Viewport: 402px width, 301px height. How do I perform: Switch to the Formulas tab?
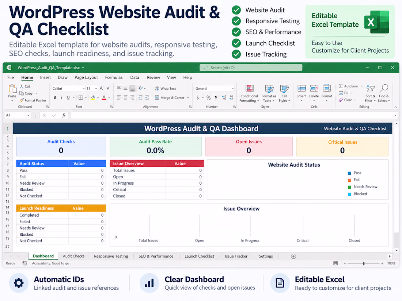click(114, 77)
